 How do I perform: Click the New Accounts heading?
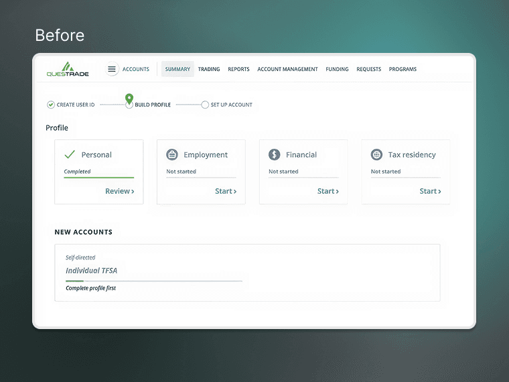pos(84,232)
